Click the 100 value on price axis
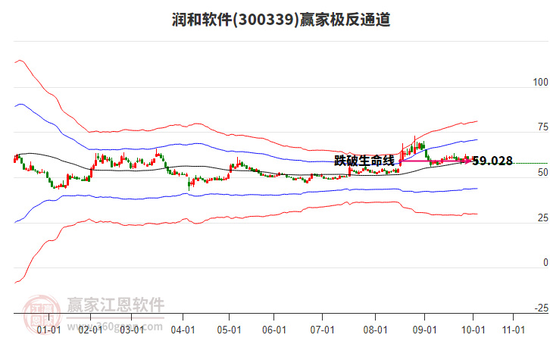550x341 pixels. 540,82
